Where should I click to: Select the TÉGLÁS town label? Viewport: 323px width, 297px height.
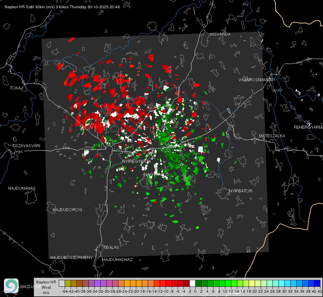point(111,247)
